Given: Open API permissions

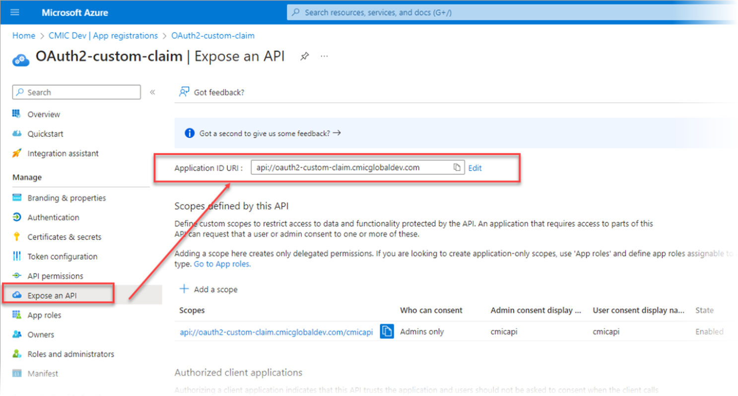Looking at the screenshot, I should (x=55, y=276).
